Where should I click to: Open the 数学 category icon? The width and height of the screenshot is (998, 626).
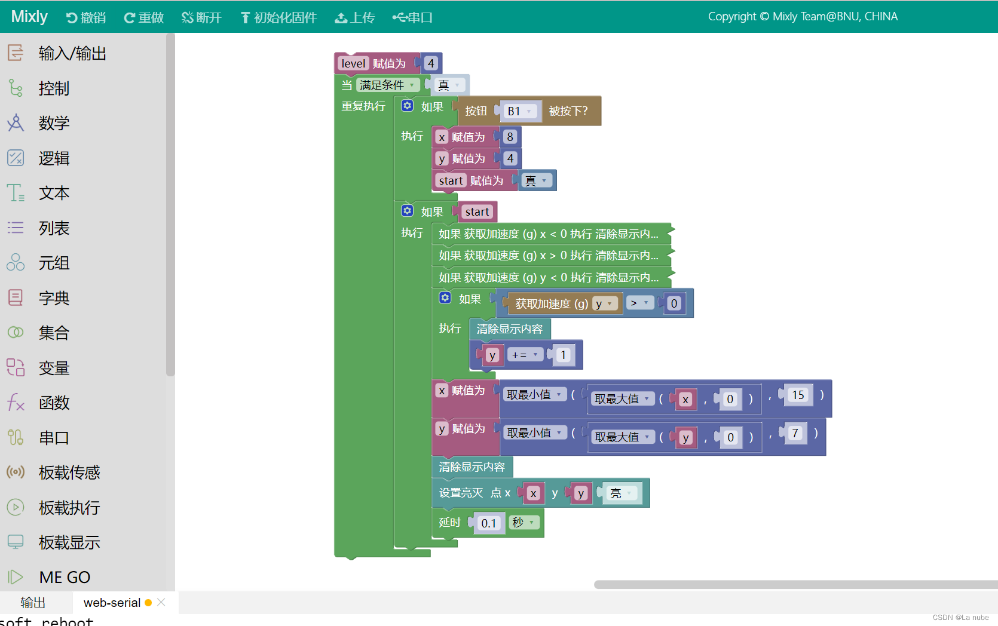click(16, 123)
